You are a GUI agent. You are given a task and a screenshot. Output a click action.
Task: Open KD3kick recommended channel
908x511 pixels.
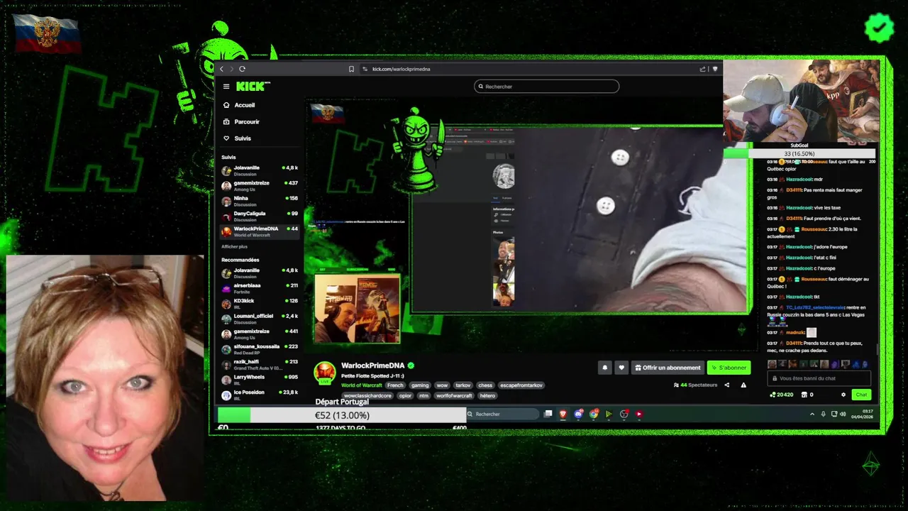260,303
